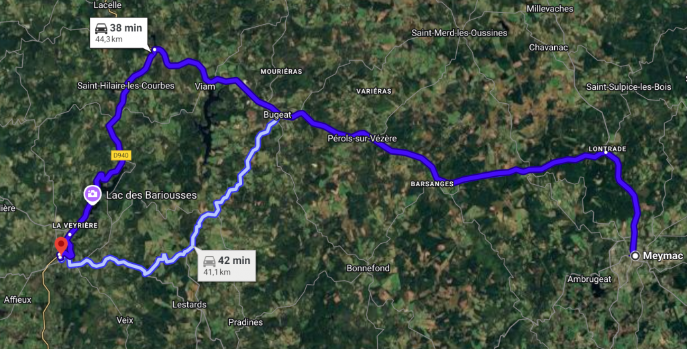Viewport: 687px width, 349px height.
Task: Click the LA VEYRIÈRE place label
Action: [x=75, y=225]
